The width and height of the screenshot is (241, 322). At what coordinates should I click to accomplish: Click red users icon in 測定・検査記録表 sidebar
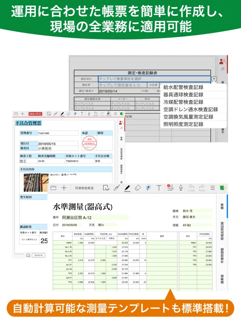[222, 61]
